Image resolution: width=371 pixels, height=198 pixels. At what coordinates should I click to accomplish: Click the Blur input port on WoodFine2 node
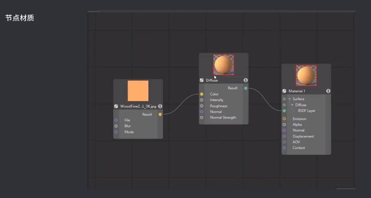coord(116,126)
